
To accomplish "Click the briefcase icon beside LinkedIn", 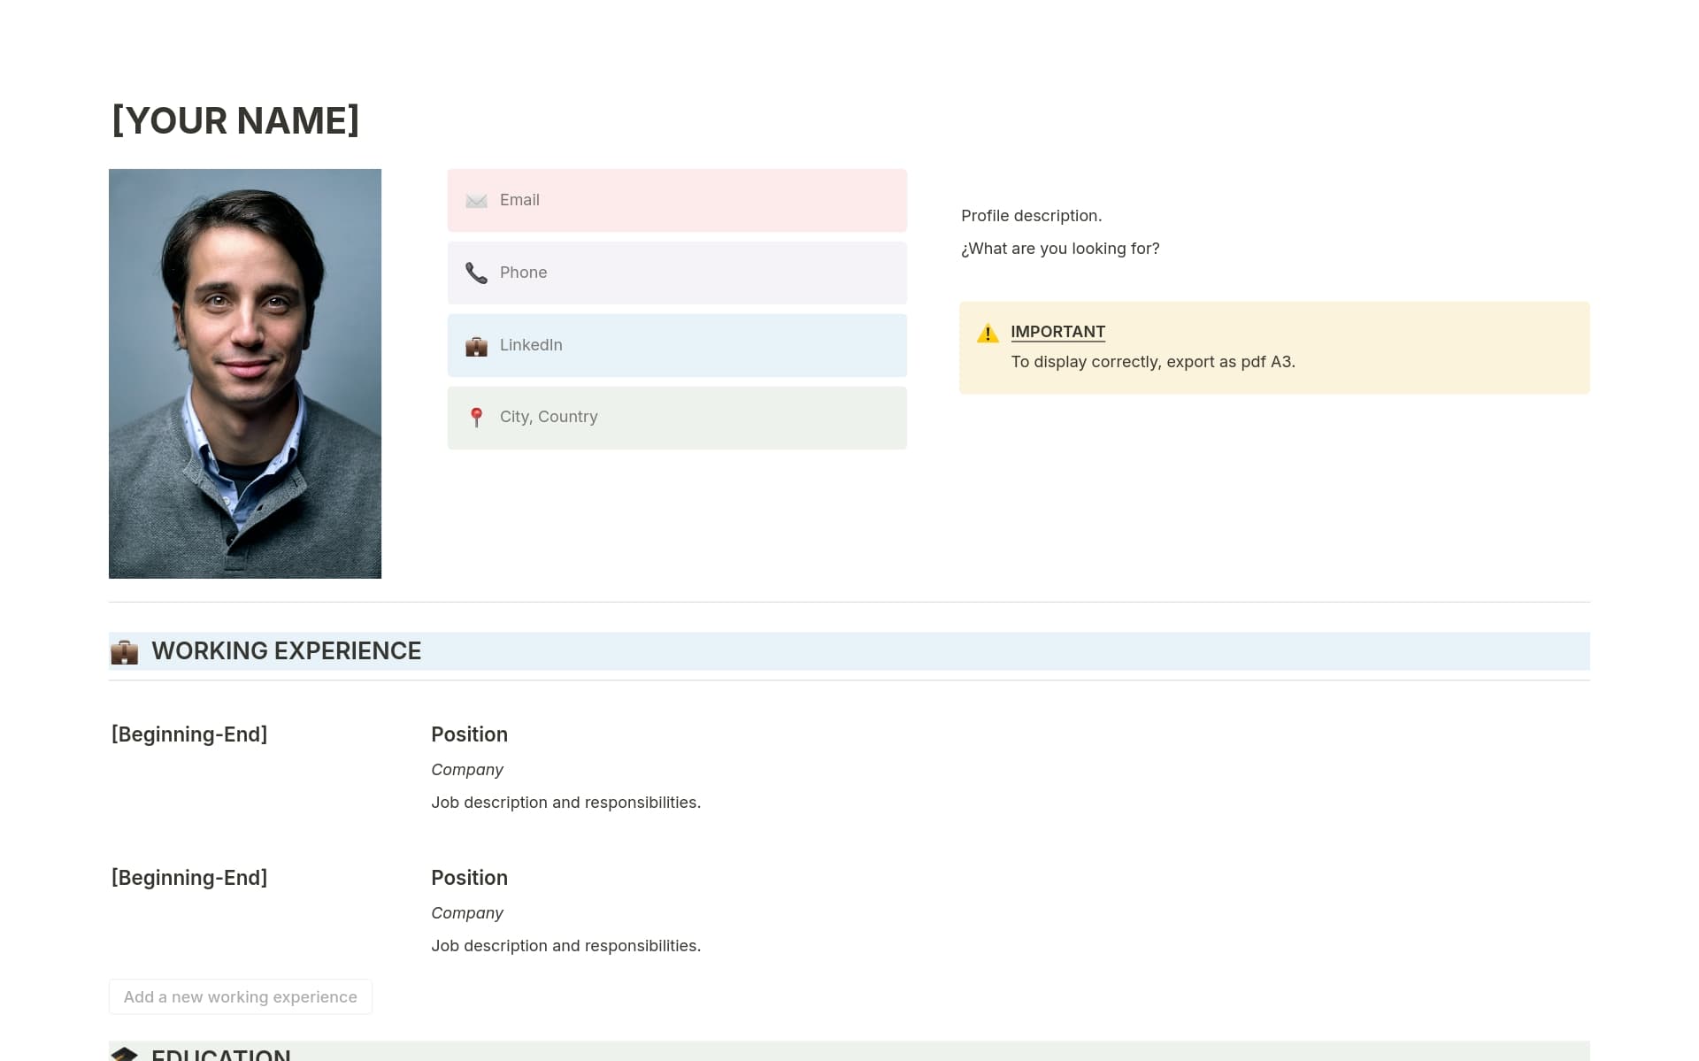I will tap(476, 345).
